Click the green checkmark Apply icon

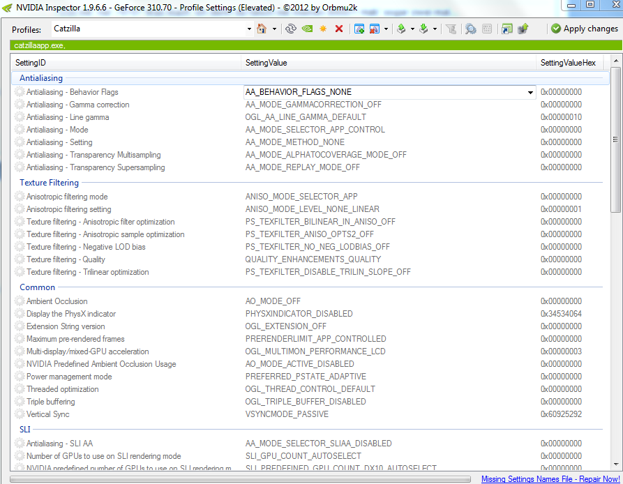point(556,29)
